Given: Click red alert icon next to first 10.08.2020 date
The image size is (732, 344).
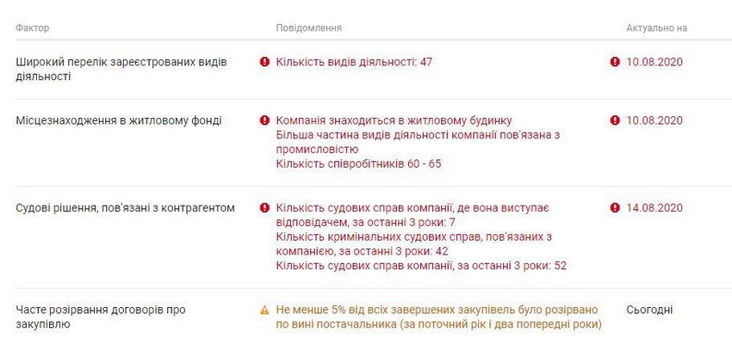Looking at the screenshot, I should click(x=615, y=62).
